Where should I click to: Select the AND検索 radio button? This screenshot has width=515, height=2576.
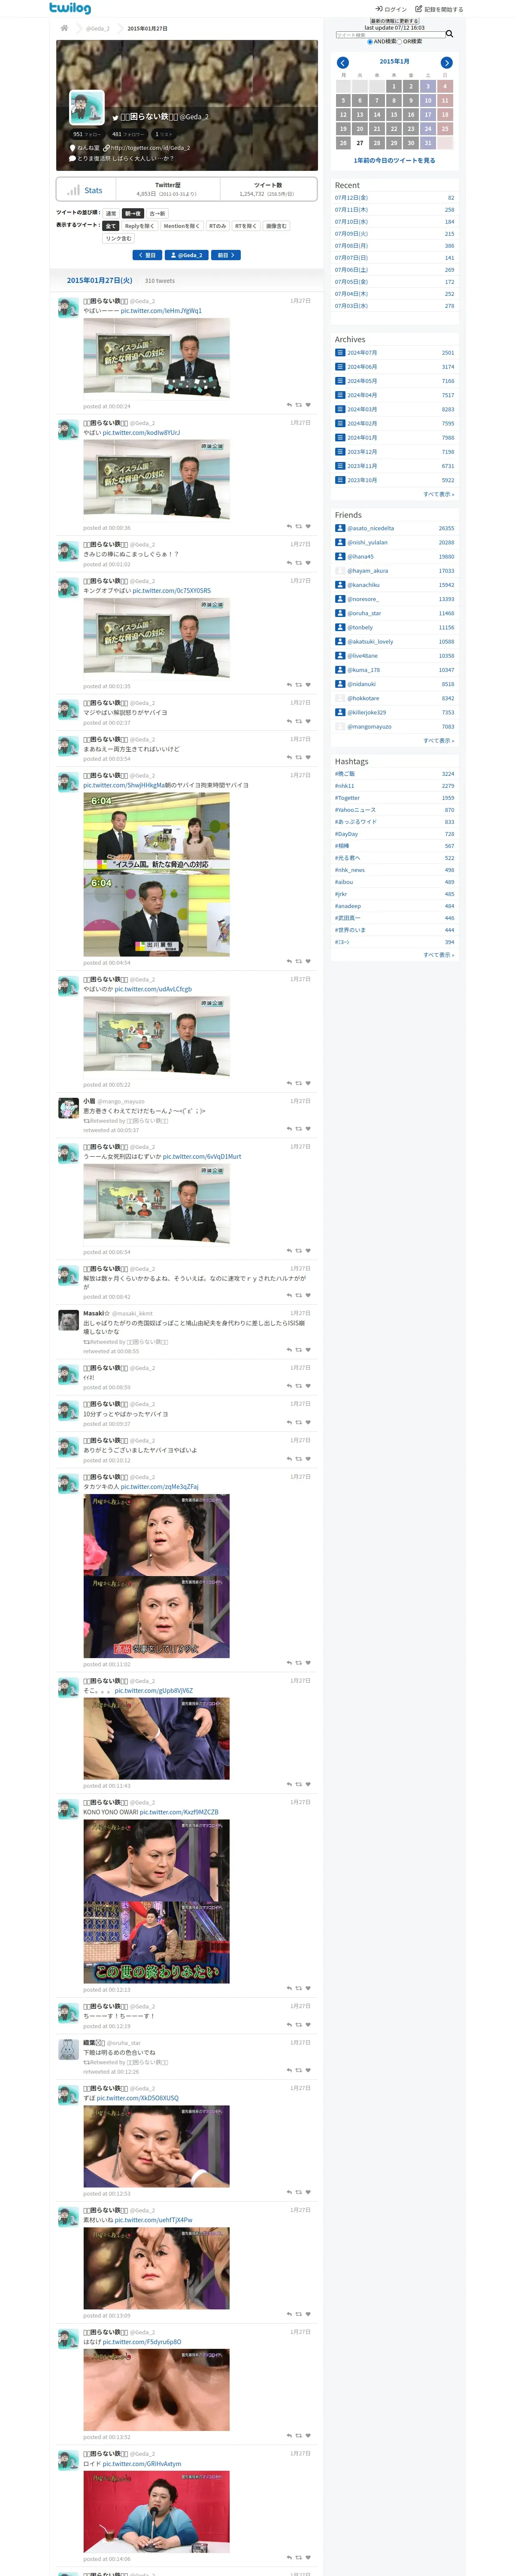click(370, 42)
